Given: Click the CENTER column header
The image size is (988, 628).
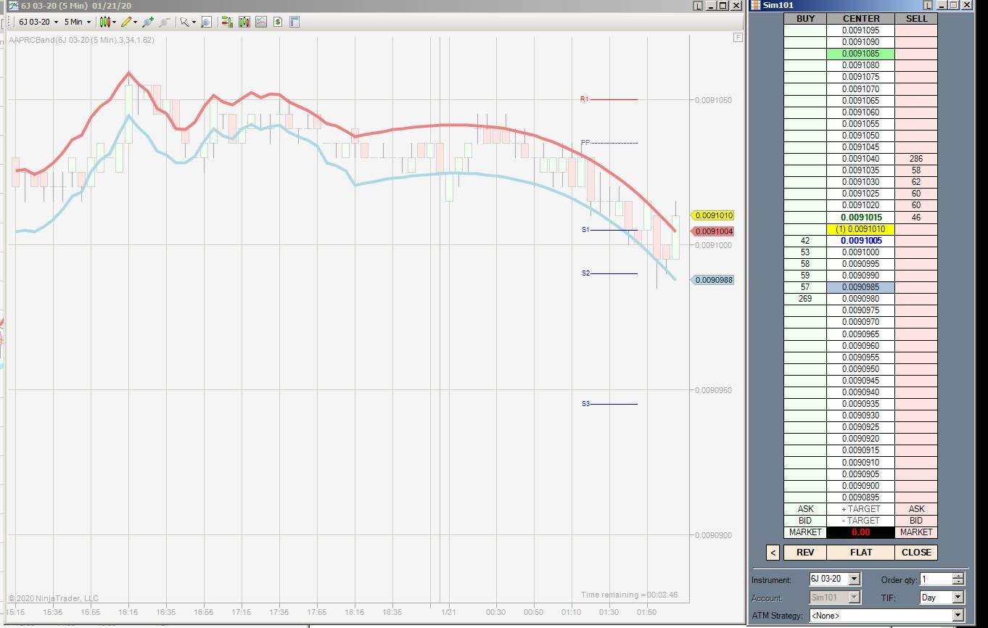Looking at the screenshot, I should pos(861,19).
